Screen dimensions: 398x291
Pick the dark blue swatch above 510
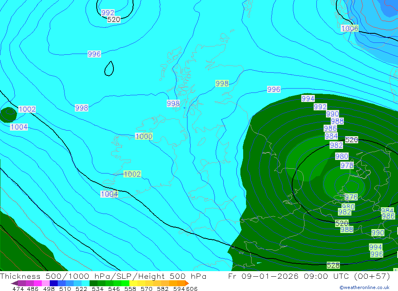pyautogui.click(x=54, y=283)
